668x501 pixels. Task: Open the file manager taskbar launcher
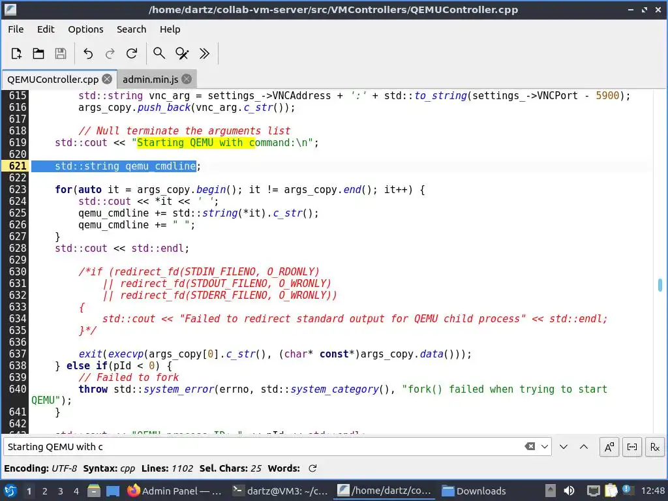point(94,491)
